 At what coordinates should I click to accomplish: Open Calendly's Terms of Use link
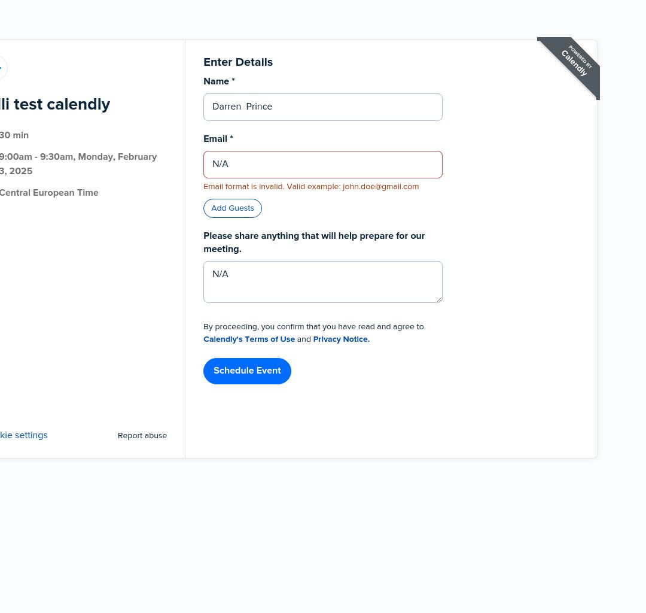(x=249, y=339)
